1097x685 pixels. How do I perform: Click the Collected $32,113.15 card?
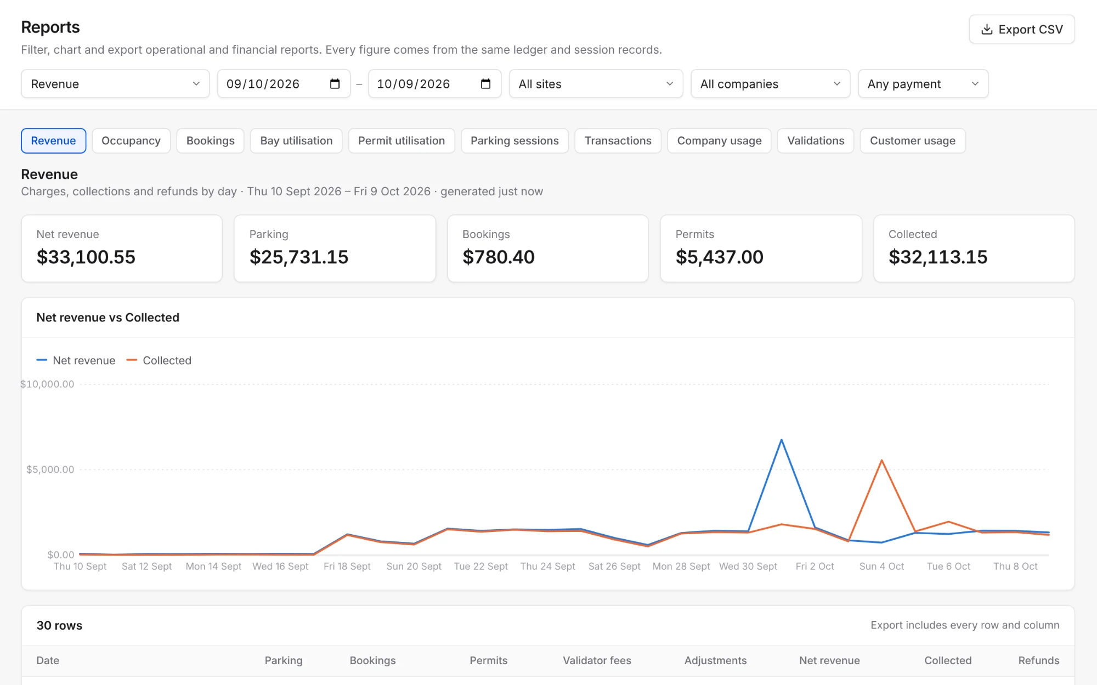(x=974, y=248)
